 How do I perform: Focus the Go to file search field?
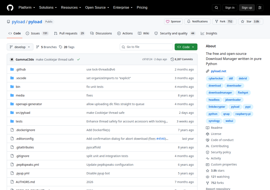pyautogui.click(x=146, y=47)
